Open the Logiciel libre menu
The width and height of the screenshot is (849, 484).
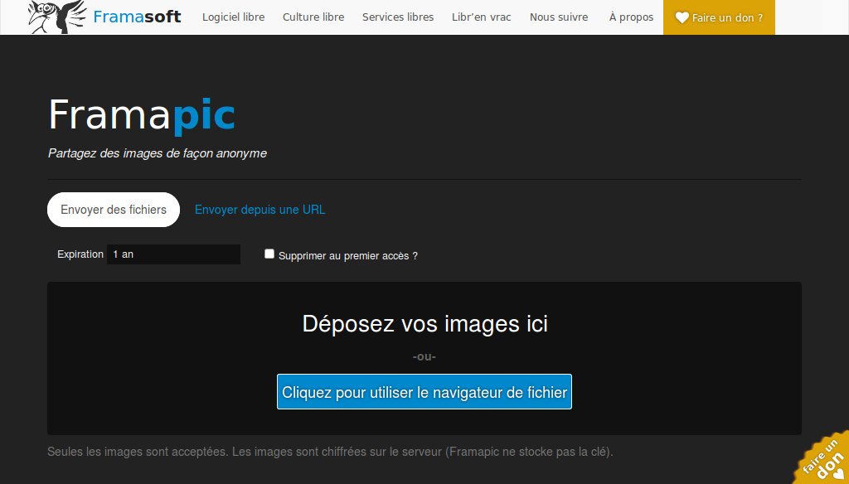(x=233, y=17)
